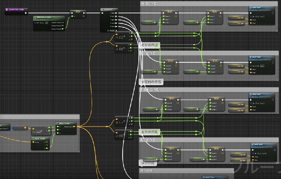This screenshot has height=179, width=281.
Task: Click the 床の作成 floating comment bubble
Action: click(148, 163)
